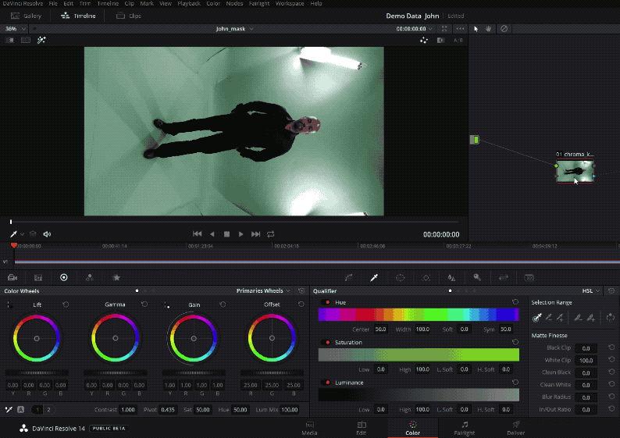Click the Contrast value field
Screen dimensions: 620x438
[128, 410]
